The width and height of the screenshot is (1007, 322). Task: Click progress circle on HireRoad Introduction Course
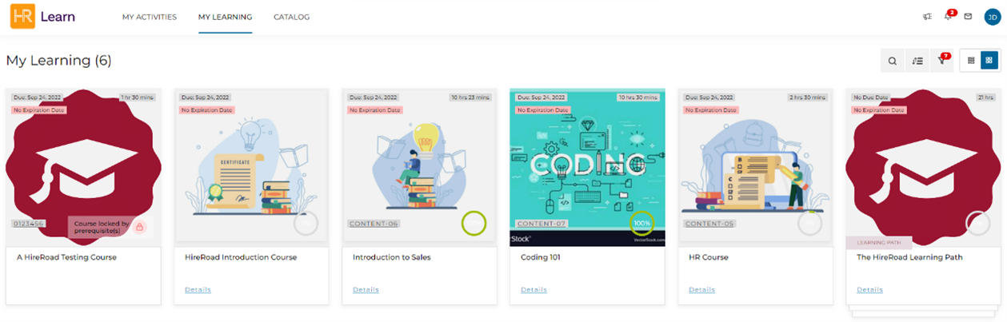[x=306, y=224]
